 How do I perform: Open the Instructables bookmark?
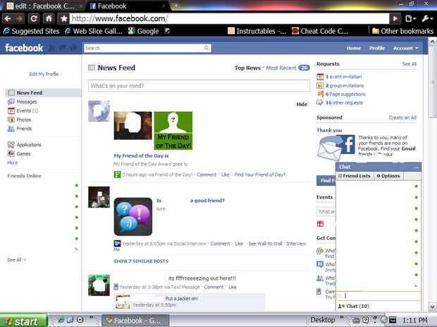point(257,31)
